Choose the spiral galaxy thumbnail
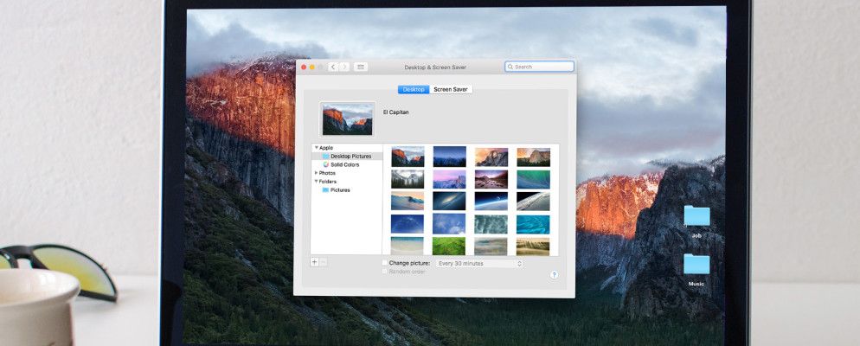Image resolution: width=860 pixels, height=346 pixels. coord(449,201)
